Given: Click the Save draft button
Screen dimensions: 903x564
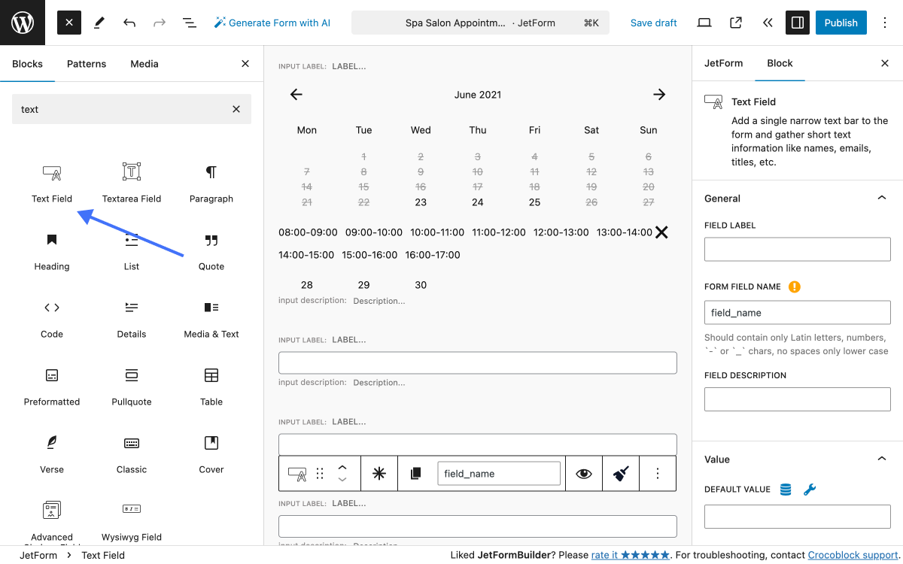Looking at the screenshot, I should (x=654, y=23).
